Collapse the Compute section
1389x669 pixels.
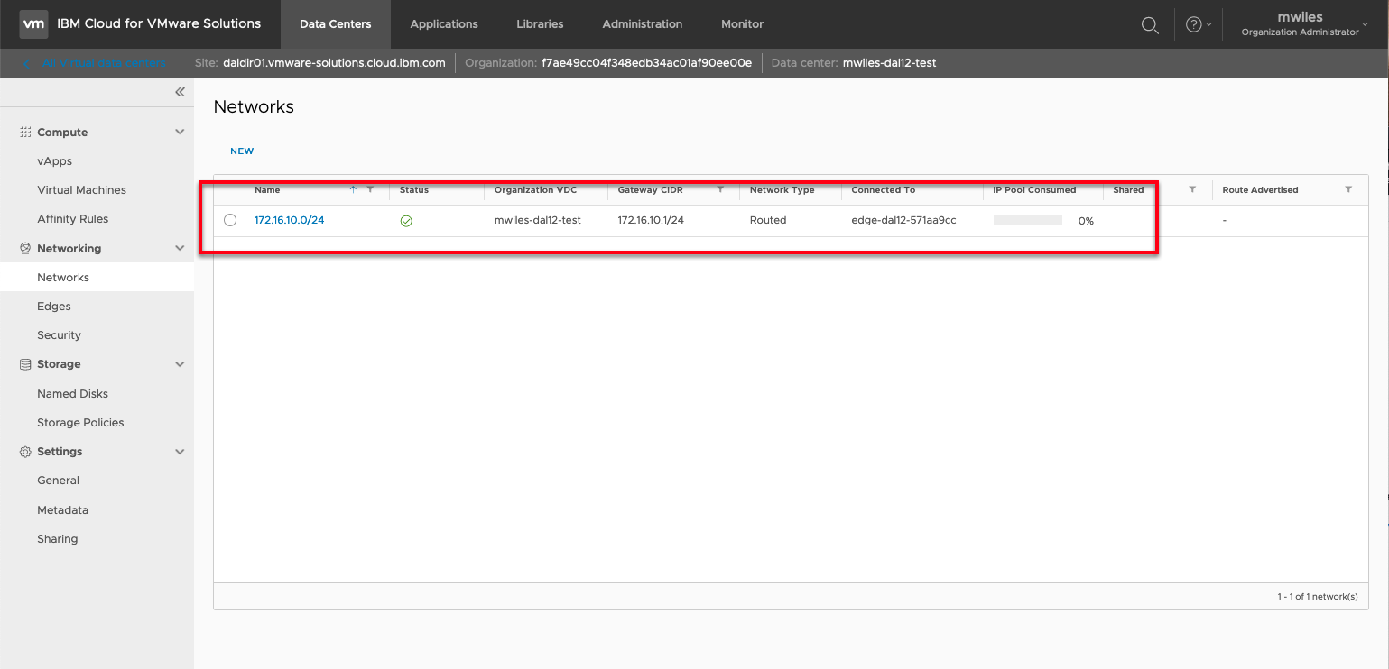point(180,133)
